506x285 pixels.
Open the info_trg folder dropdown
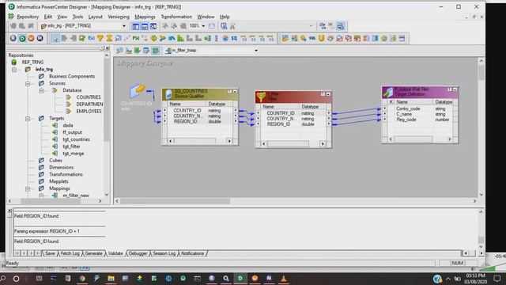coord(124,26)
